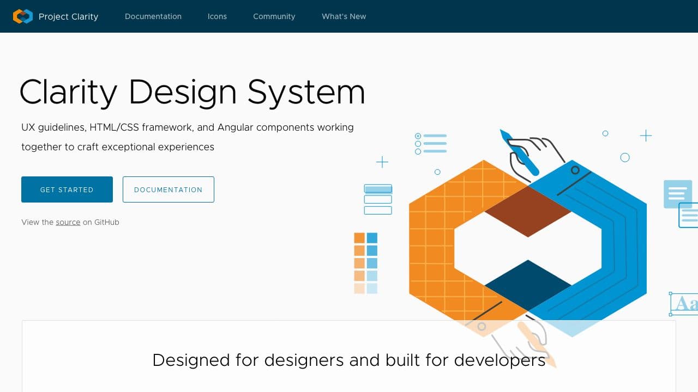Click the brown diamond in the hexagon logo
Screen dimensions: 698x392
(x=527, y=212)
